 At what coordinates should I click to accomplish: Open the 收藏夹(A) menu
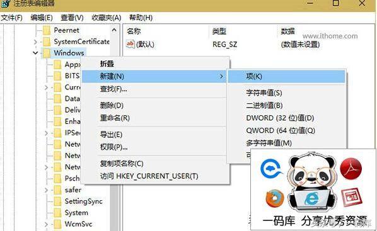[x=107, y=18]
